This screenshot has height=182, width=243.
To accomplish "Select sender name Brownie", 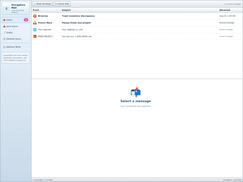I will point(43,16).
